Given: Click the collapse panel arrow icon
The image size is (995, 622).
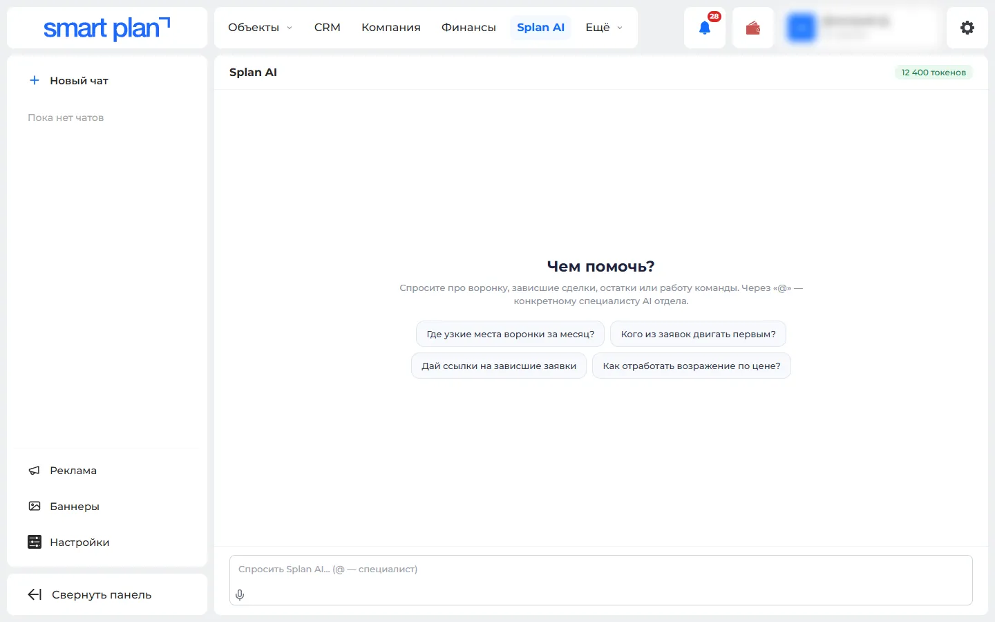Looking at the screenshot, I should (x=35, y=594).
